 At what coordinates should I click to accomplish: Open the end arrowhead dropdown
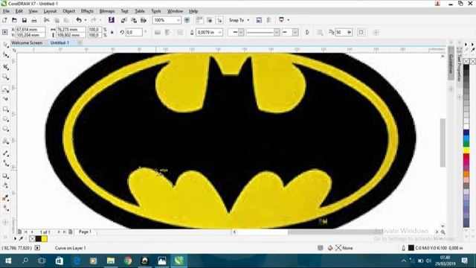[x=295, y=32]
